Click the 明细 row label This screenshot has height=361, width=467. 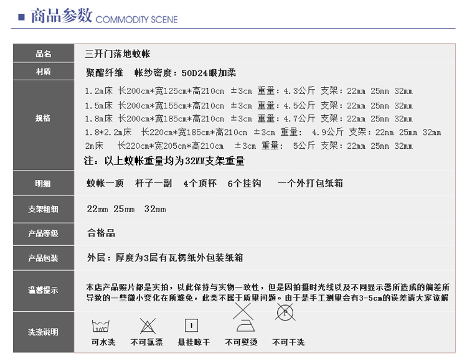(x=43, y=184)
